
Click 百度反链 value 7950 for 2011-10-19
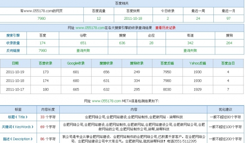pos(167,72)
